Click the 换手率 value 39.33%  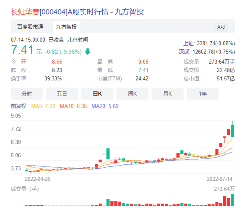coord(53,78)
